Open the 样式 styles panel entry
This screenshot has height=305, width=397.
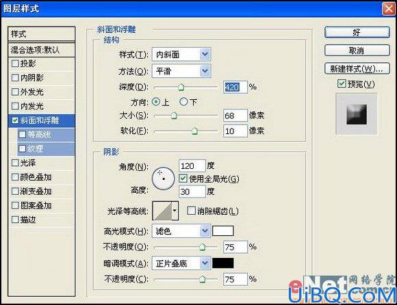42,34
